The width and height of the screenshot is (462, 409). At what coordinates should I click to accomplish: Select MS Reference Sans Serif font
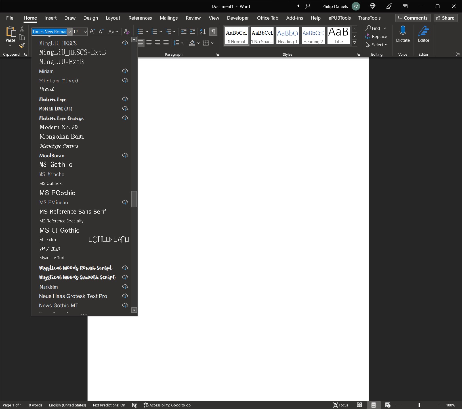click(73, 212)
